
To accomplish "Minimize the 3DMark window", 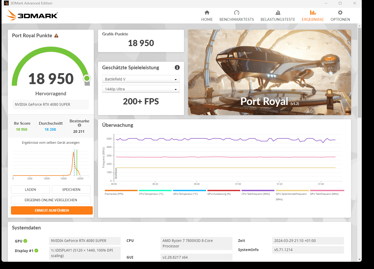I will coord(326,3).
